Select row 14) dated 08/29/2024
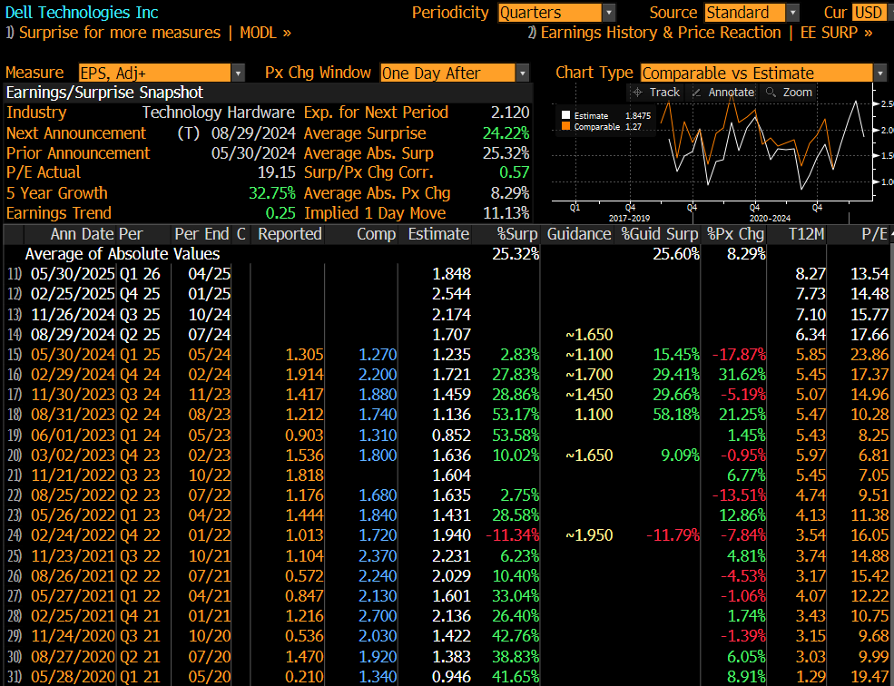The height and width of the screenshot is (686, 894). 447,334
